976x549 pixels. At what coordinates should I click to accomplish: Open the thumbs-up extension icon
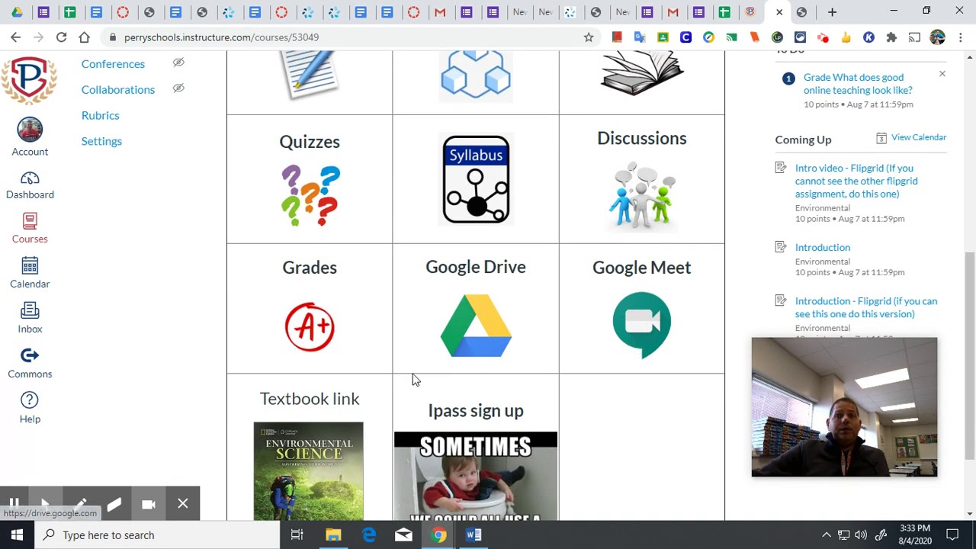(x=846, y=37)
